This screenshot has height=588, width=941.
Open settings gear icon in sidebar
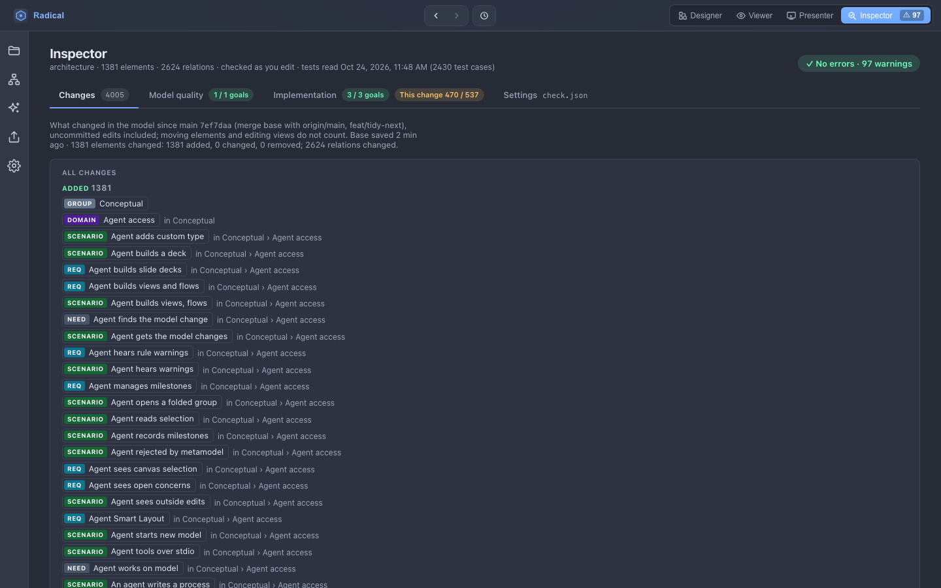point(14,166)
